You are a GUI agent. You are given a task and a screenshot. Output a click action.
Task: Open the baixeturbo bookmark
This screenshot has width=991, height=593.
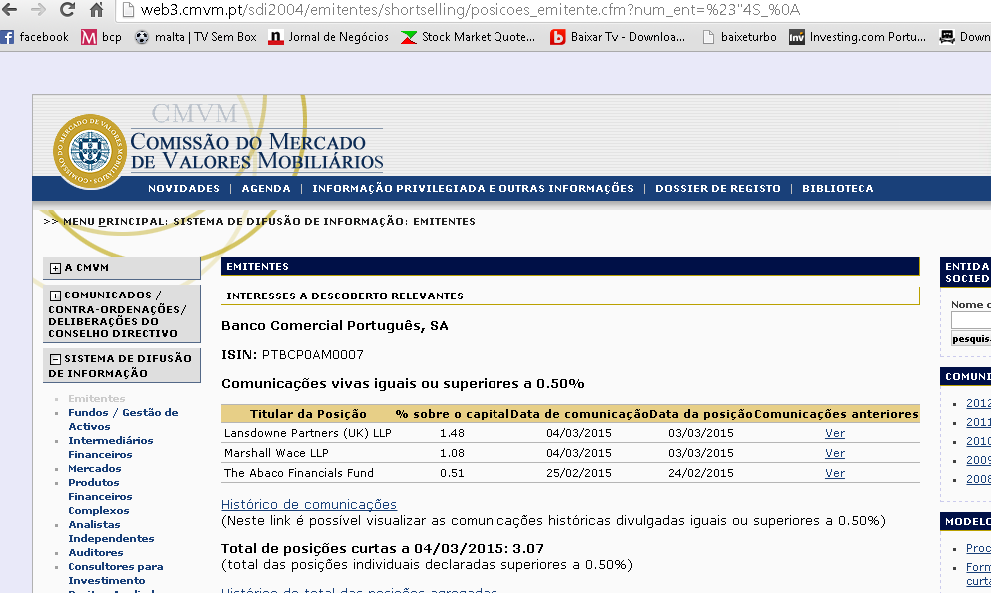click(740, 37)
